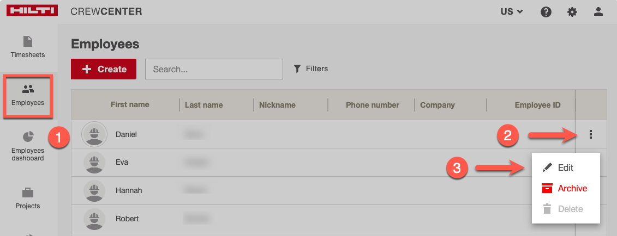Sort by First name column header
This screenshot has height=236, width=617.
(130, 105)
